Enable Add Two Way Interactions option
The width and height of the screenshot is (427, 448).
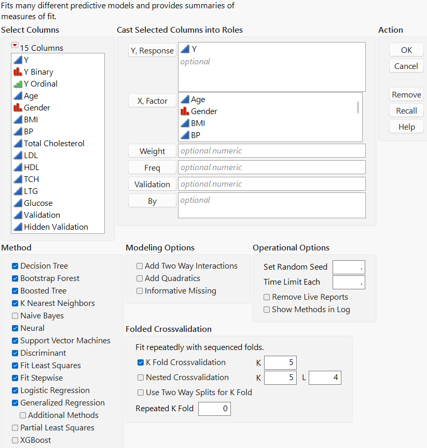pos(140,266)
